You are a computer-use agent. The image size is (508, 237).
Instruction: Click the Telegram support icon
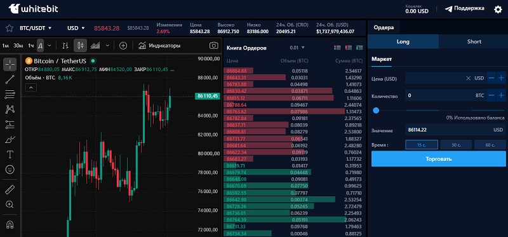tap(448, 9)
